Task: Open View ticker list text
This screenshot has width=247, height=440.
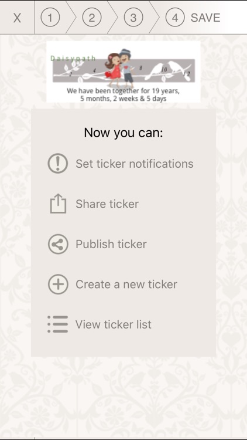Action: click(114, 324)
